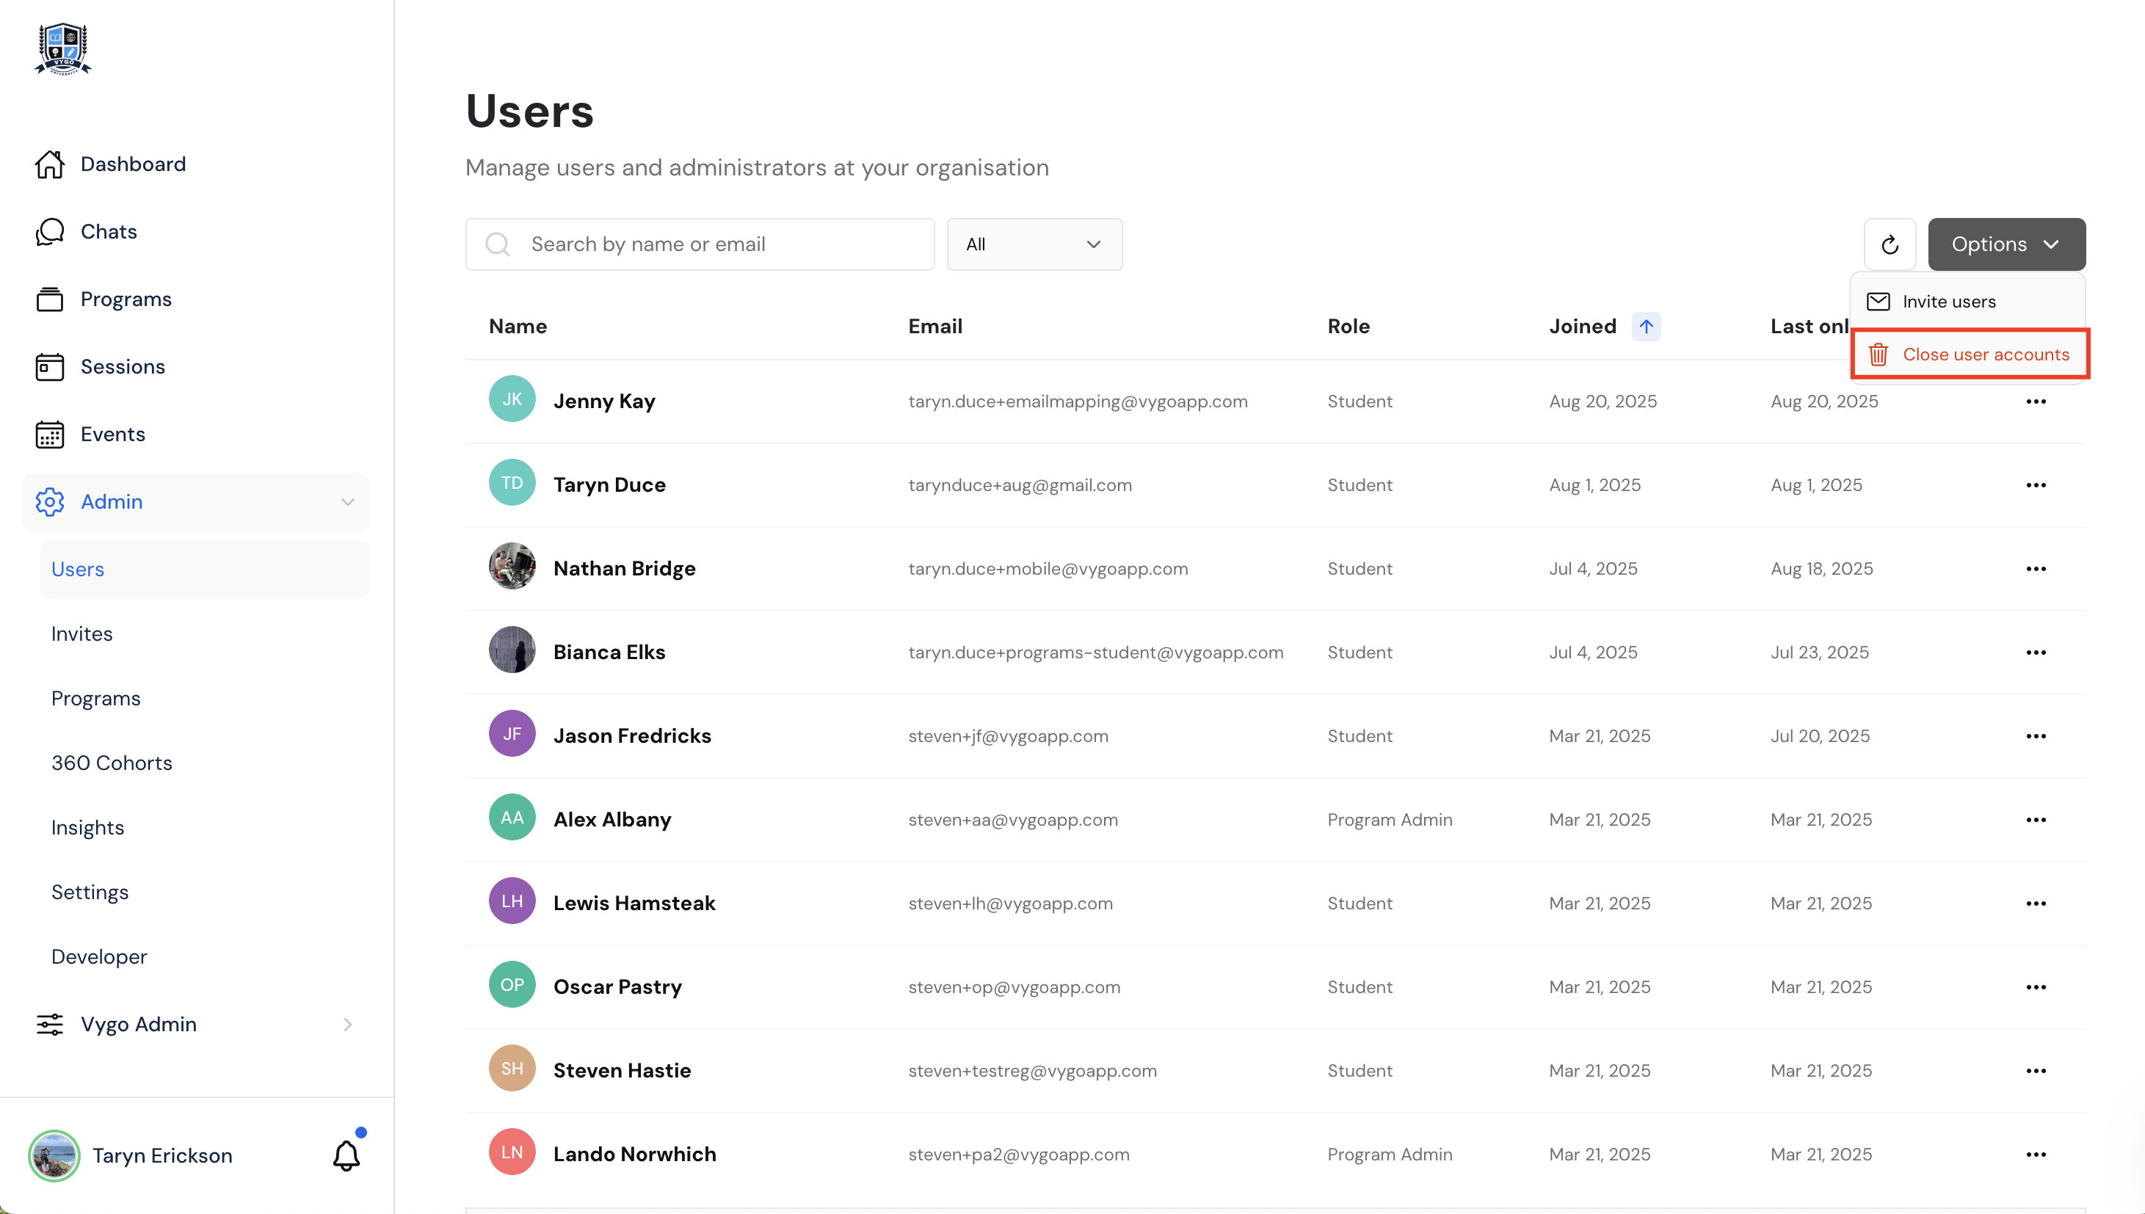The height and width of the screenshot is (1214, 2145).
Task: Click the Dashboard home icon
Action: pos(50,164)
